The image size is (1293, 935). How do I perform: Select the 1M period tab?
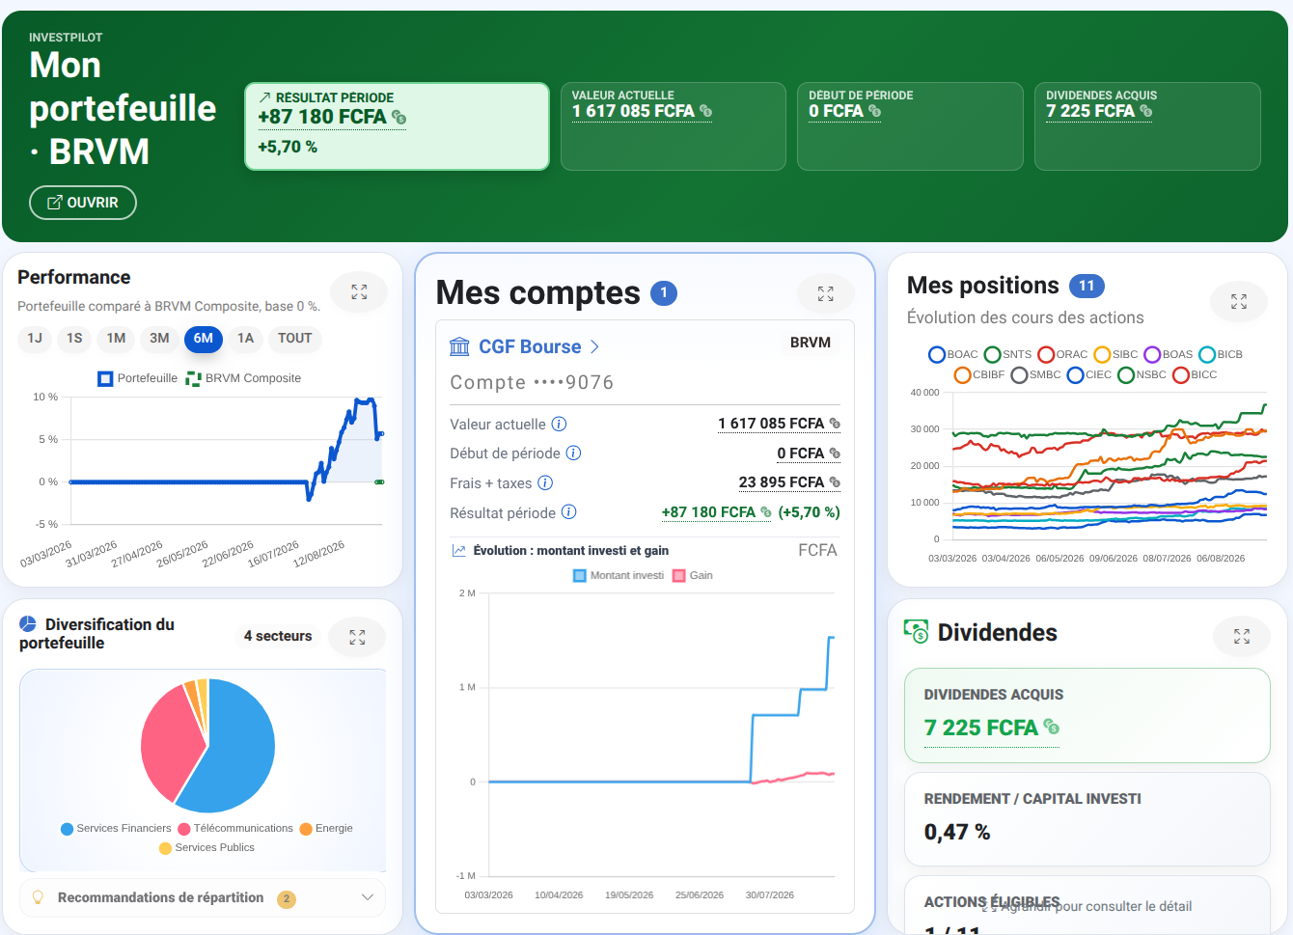(x=117, y=339)
